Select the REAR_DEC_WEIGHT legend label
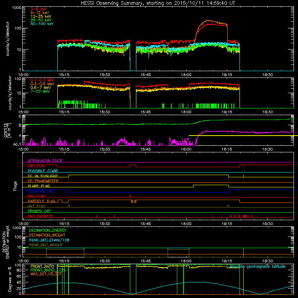298x298 pixels. (46, 245)
